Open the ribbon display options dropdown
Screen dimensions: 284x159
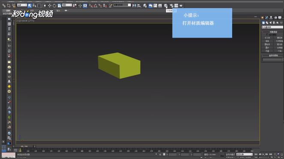pyautogui.click(x=66, y=10)
